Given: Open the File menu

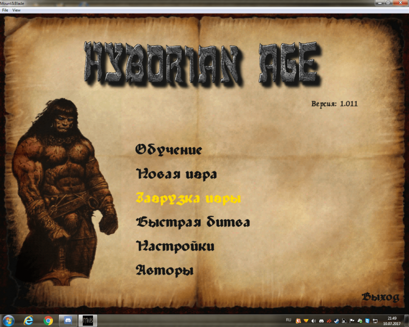Looking at the screenshot, I should [5, 10].
